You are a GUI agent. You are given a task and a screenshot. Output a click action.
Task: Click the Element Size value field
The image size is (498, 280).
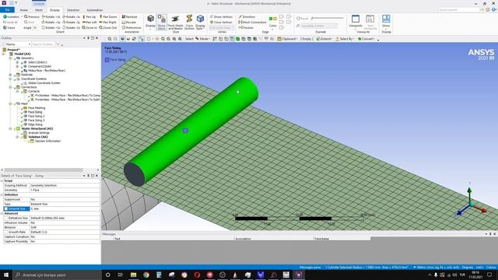click(65, 208)
